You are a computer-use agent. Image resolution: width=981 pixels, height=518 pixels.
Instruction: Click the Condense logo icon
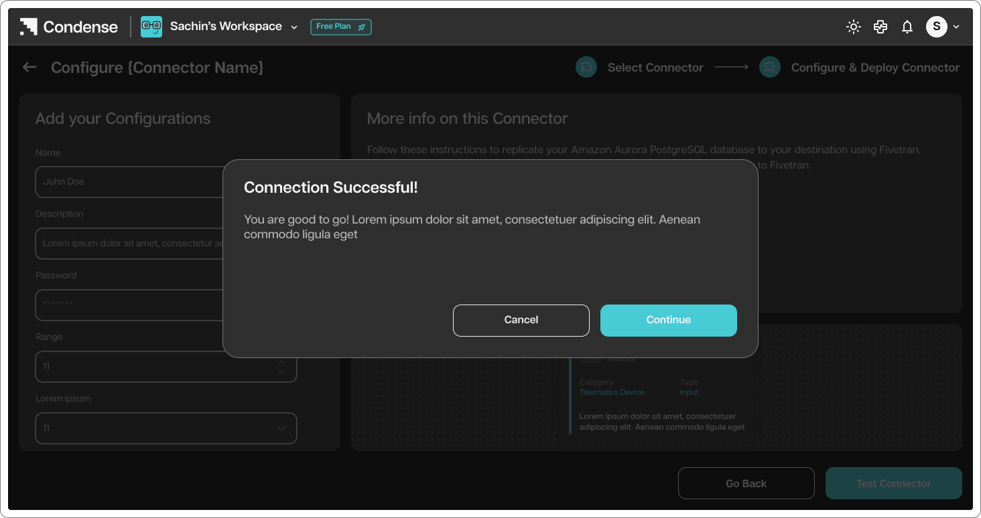pyautogui.click(x=28, y=27)
